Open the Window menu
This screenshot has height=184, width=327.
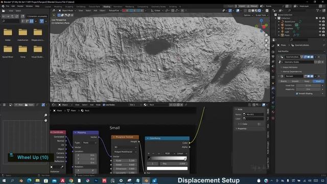coord(29,6)
